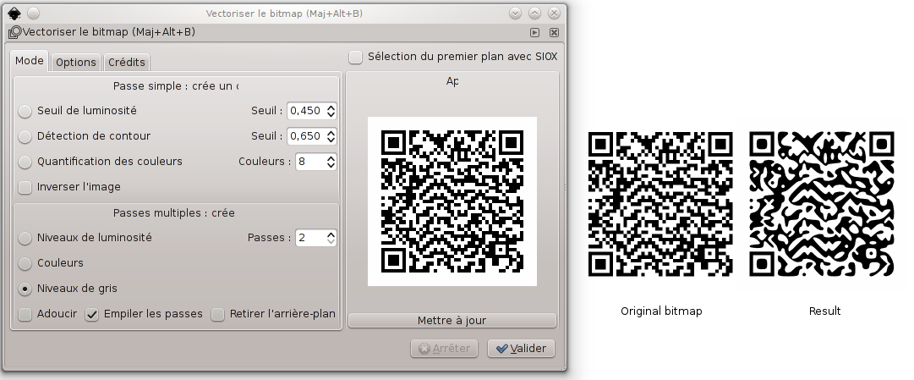Click the Valider button
Image resolution: width=914 pixels, height=380 pixels.
(x=521, y=349)
